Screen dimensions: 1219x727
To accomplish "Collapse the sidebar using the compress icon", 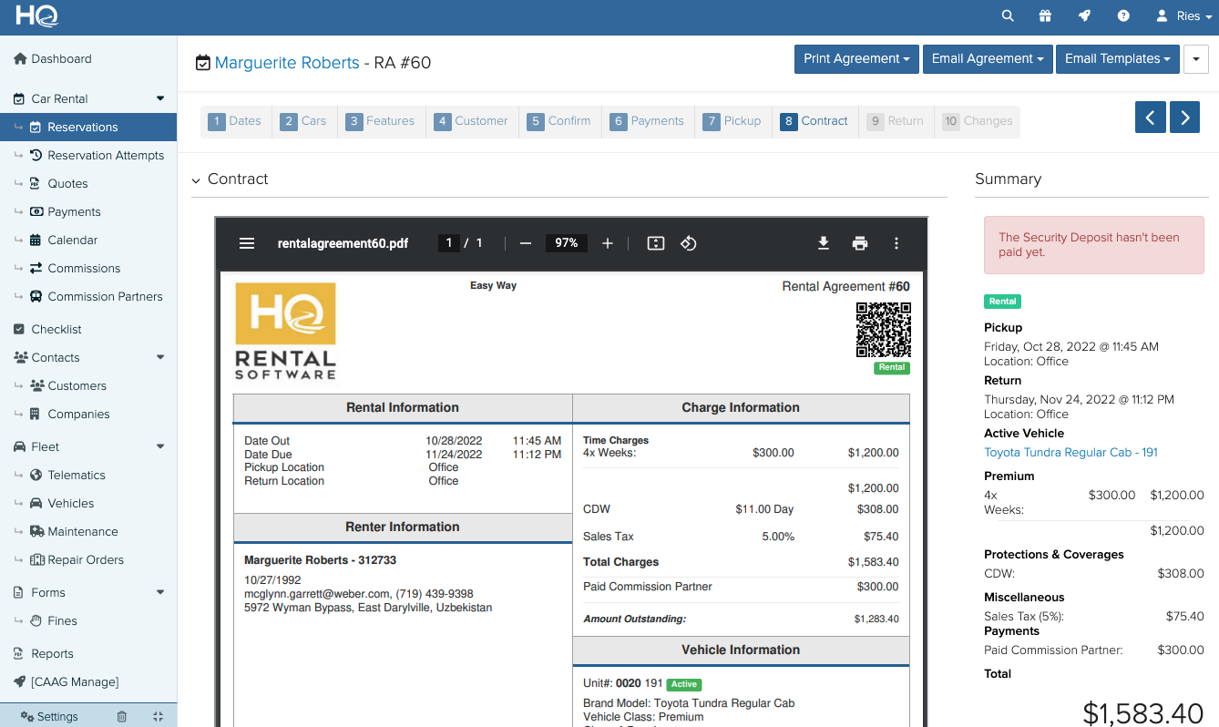I will click(158, 717).
